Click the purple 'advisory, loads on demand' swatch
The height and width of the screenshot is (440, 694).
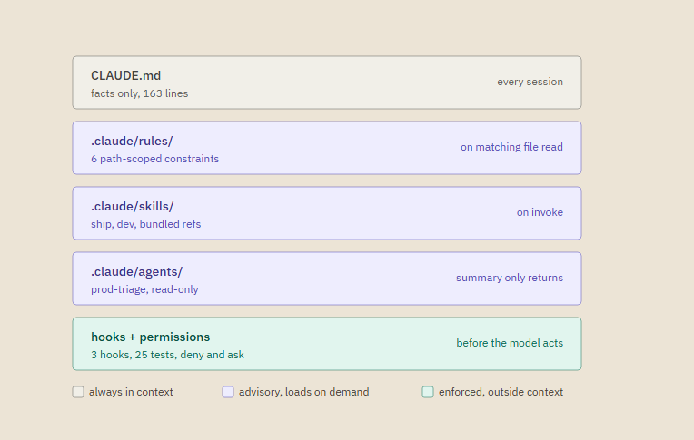228,392
